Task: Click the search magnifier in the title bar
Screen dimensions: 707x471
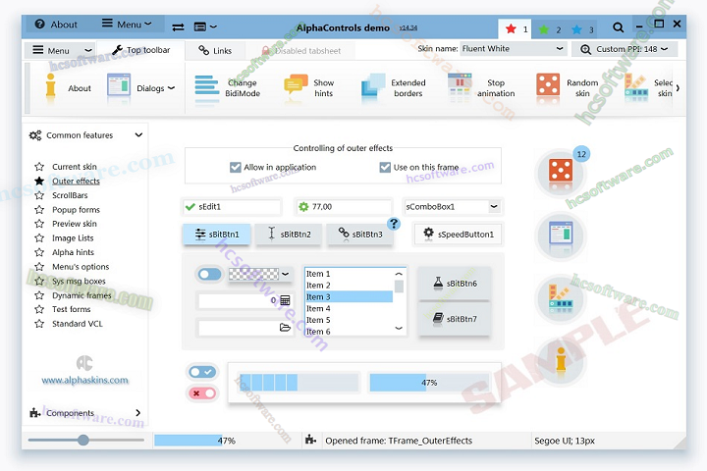Action: pyautogui.click(x=619, y=27)
